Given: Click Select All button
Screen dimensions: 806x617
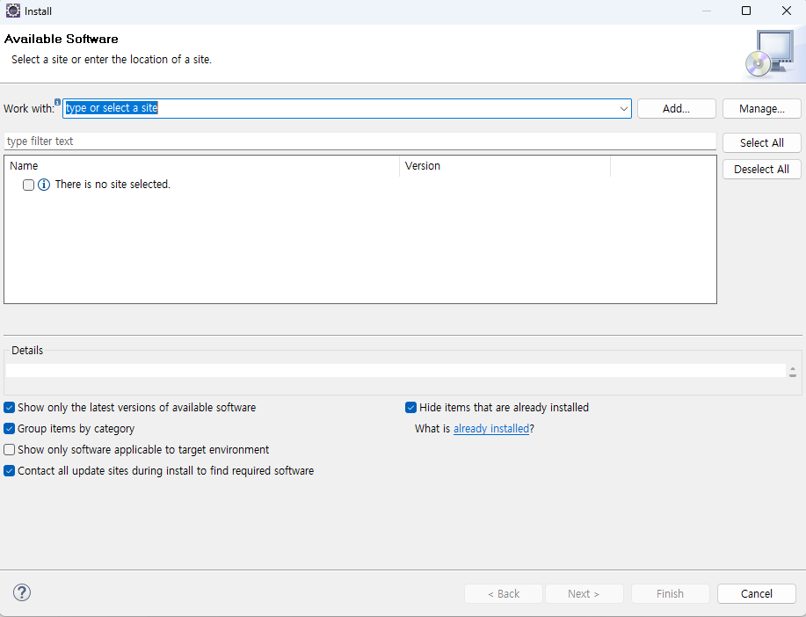Looking at the screenshot, I should point(762,143).
